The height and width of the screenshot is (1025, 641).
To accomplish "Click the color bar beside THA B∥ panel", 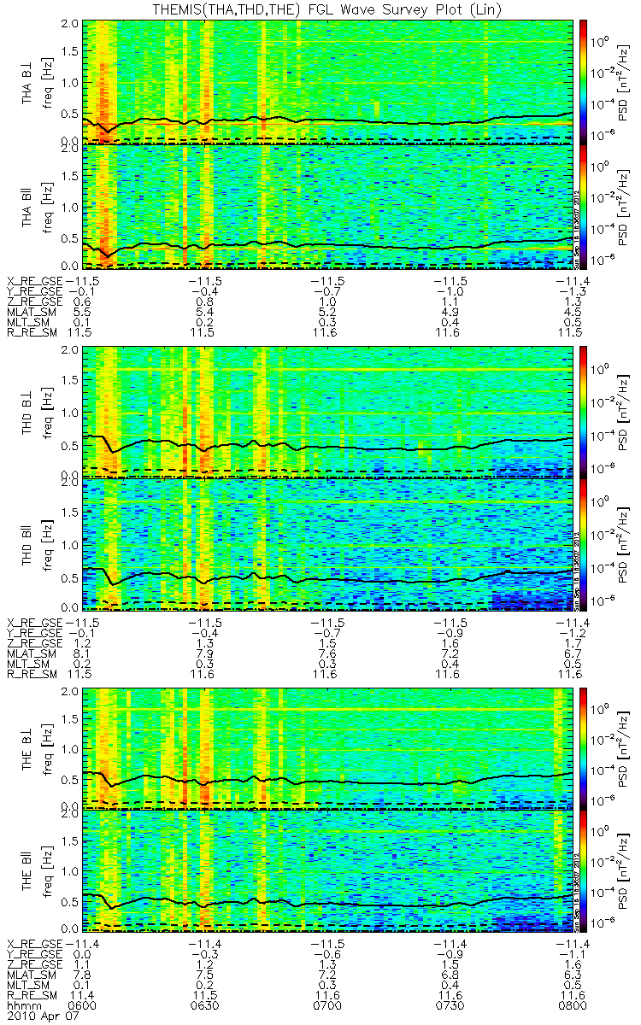I will click(x=585, y=206).
